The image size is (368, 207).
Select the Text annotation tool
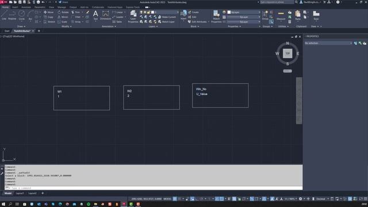pos(95,16)
